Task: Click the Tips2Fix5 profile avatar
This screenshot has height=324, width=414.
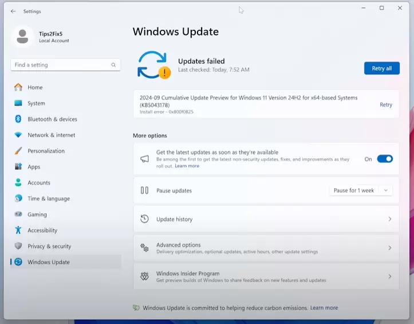Action: 23,37
